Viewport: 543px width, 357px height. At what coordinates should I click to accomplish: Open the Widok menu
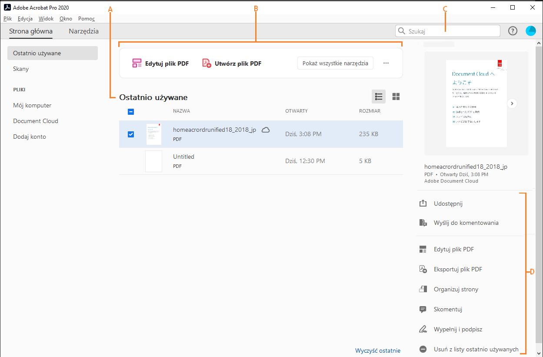coord(46,19)
